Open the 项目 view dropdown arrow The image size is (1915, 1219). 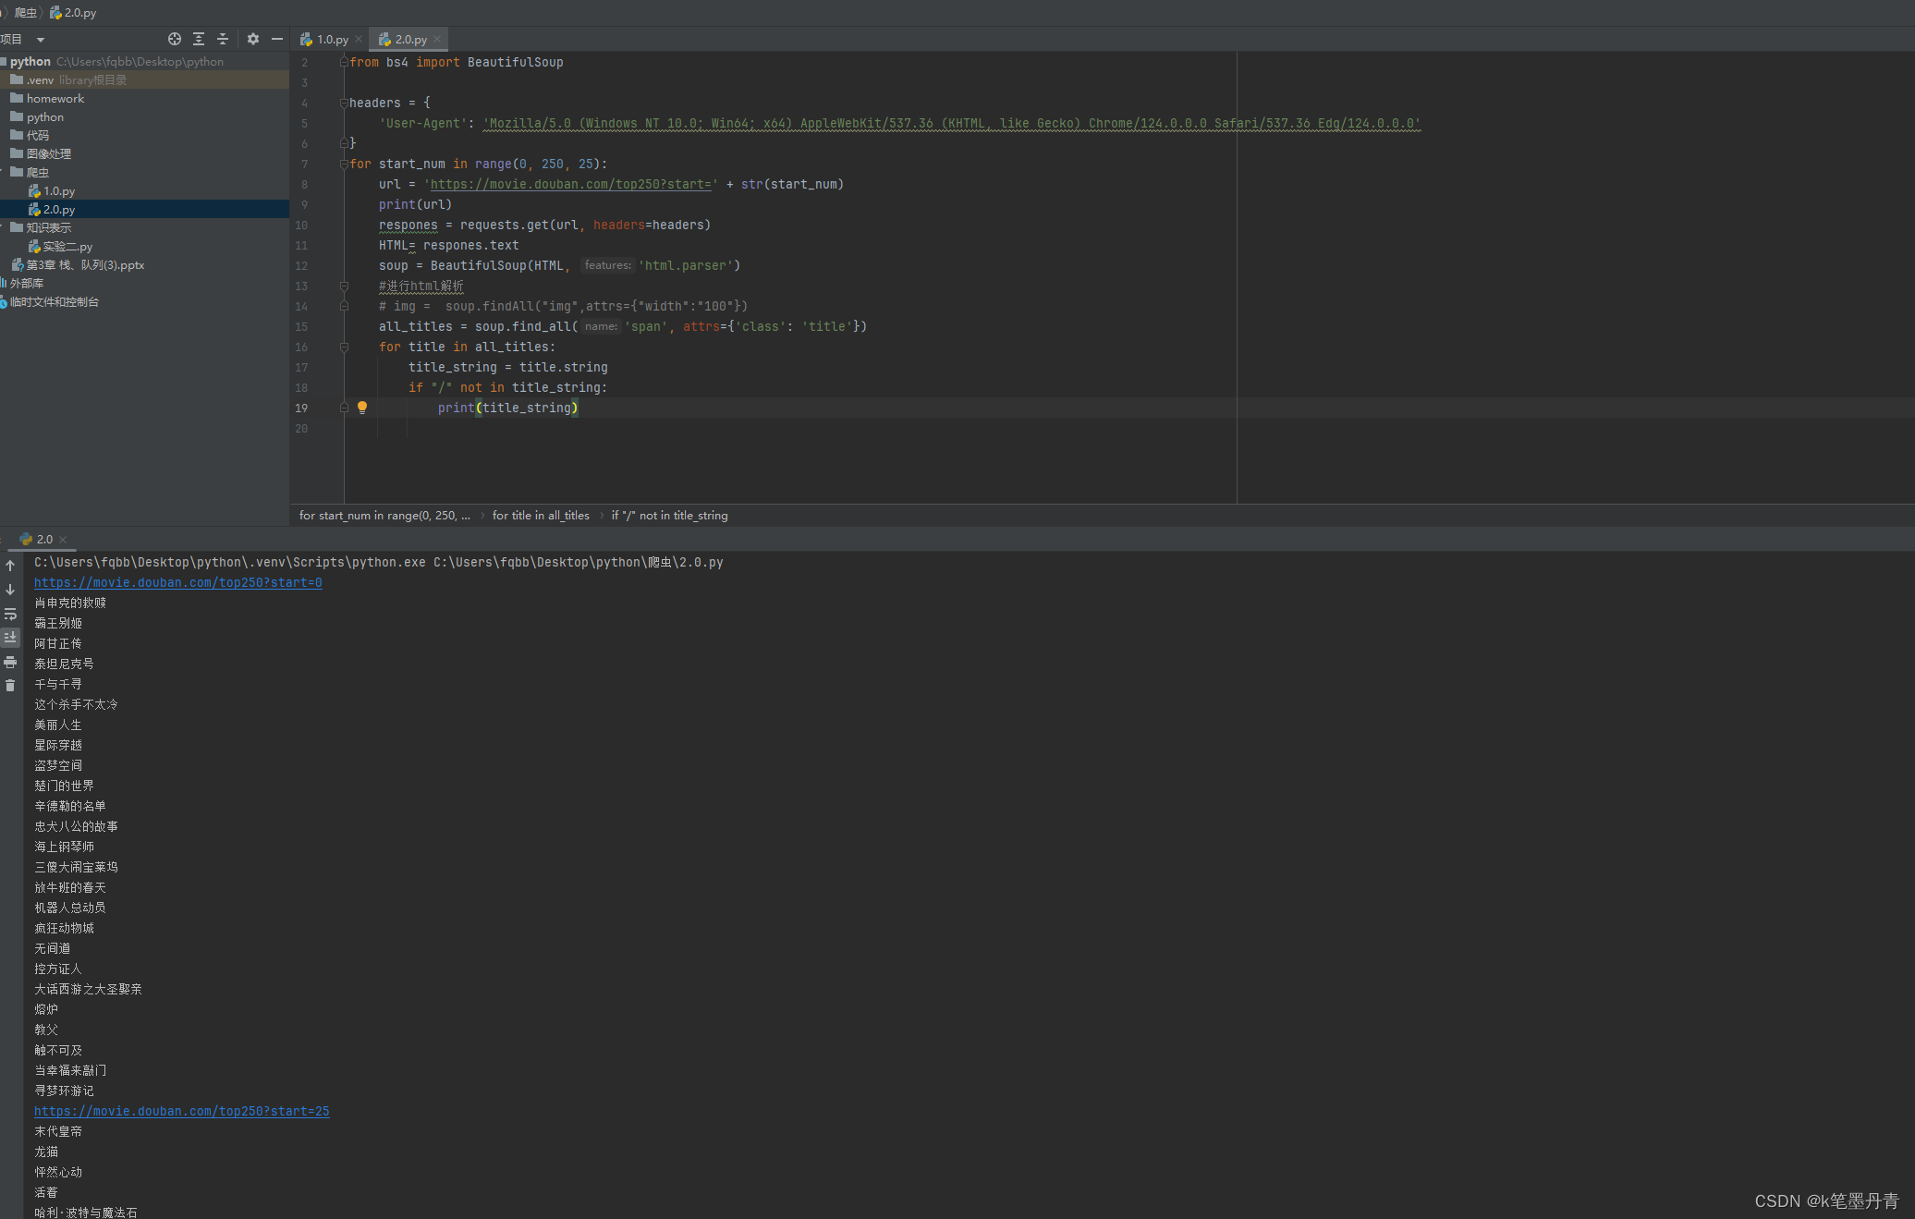40,40
